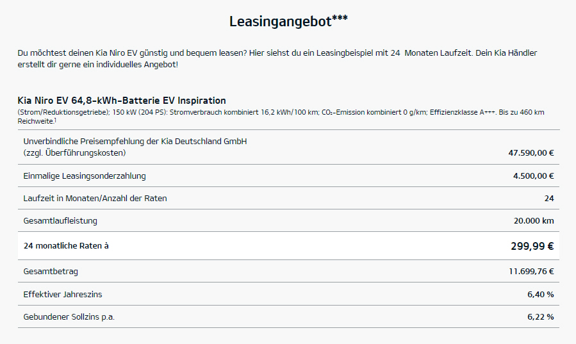This screenshot has height=344, width=576.
Task: Click the Einmalige Leasingsonderzahlung row label
Action: (85, 176)
